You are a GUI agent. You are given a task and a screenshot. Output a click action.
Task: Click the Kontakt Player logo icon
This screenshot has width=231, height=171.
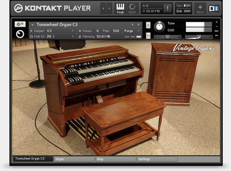(x=19, y=8)
